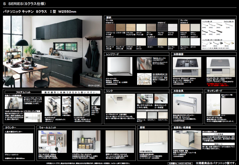Screen dimensions: 239x165
Task: Click the フロアユニット section heading
Action: pyautogui.click(x=23, y=92)
